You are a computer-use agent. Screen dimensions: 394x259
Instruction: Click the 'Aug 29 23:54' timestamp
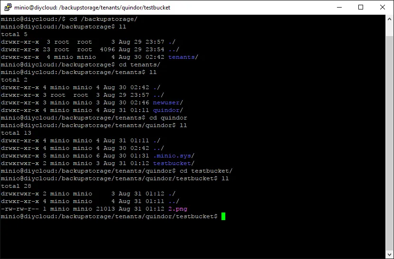point(142,50)
